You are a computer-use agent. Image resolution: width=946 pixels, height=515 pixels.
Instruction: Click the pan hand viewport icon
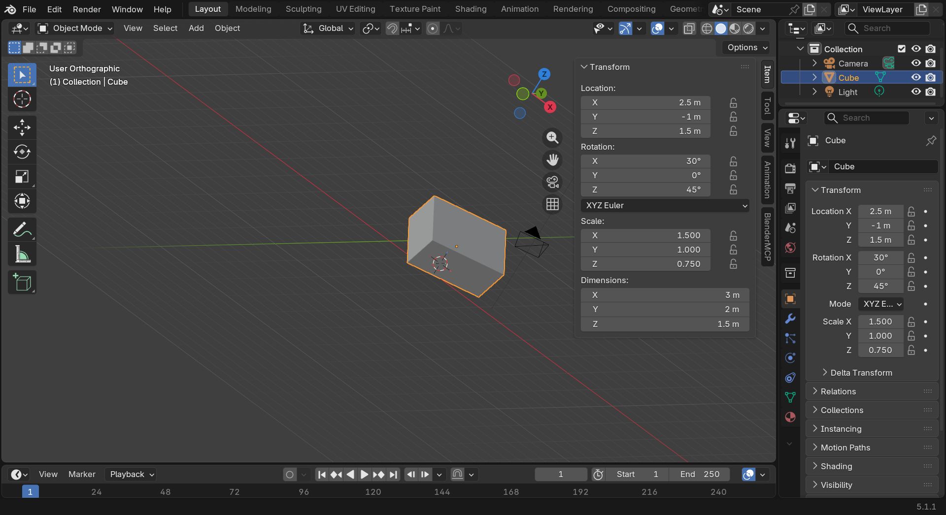click(552, 160)
